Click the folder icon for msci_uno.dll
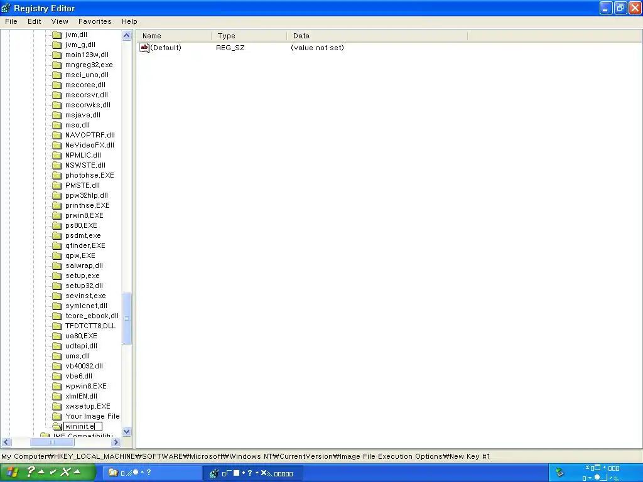643x482 pixels. (x=57, y=75)
